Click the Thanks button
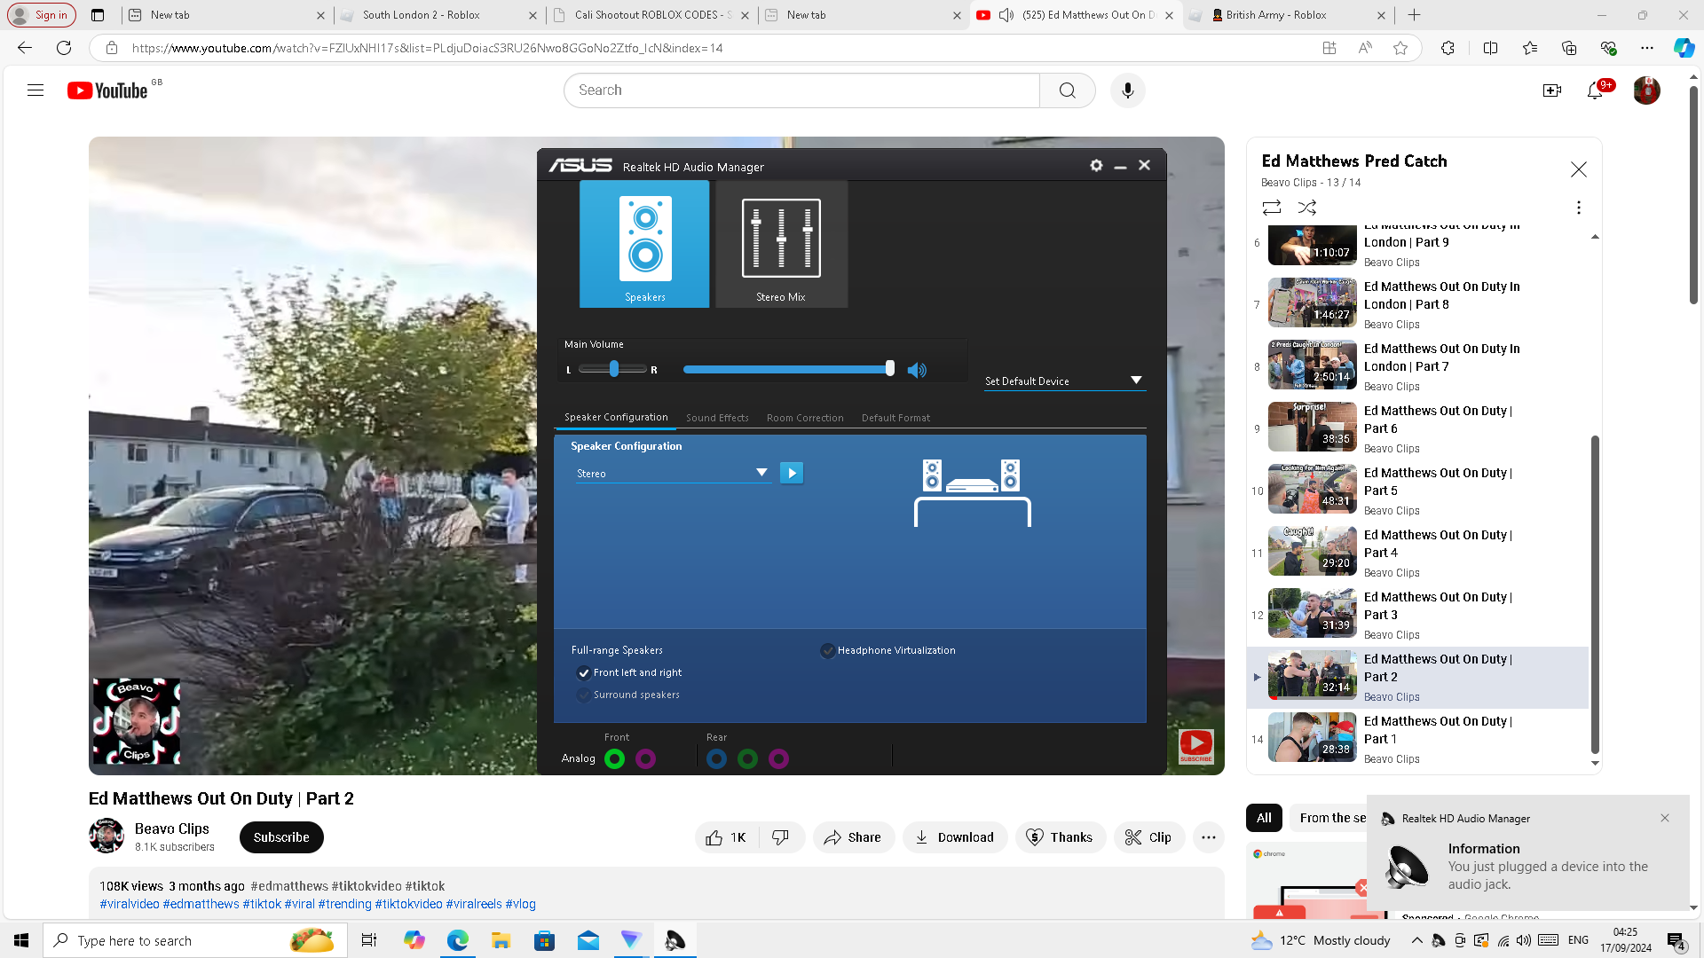1704x958 pixels. pos(1060,837)
